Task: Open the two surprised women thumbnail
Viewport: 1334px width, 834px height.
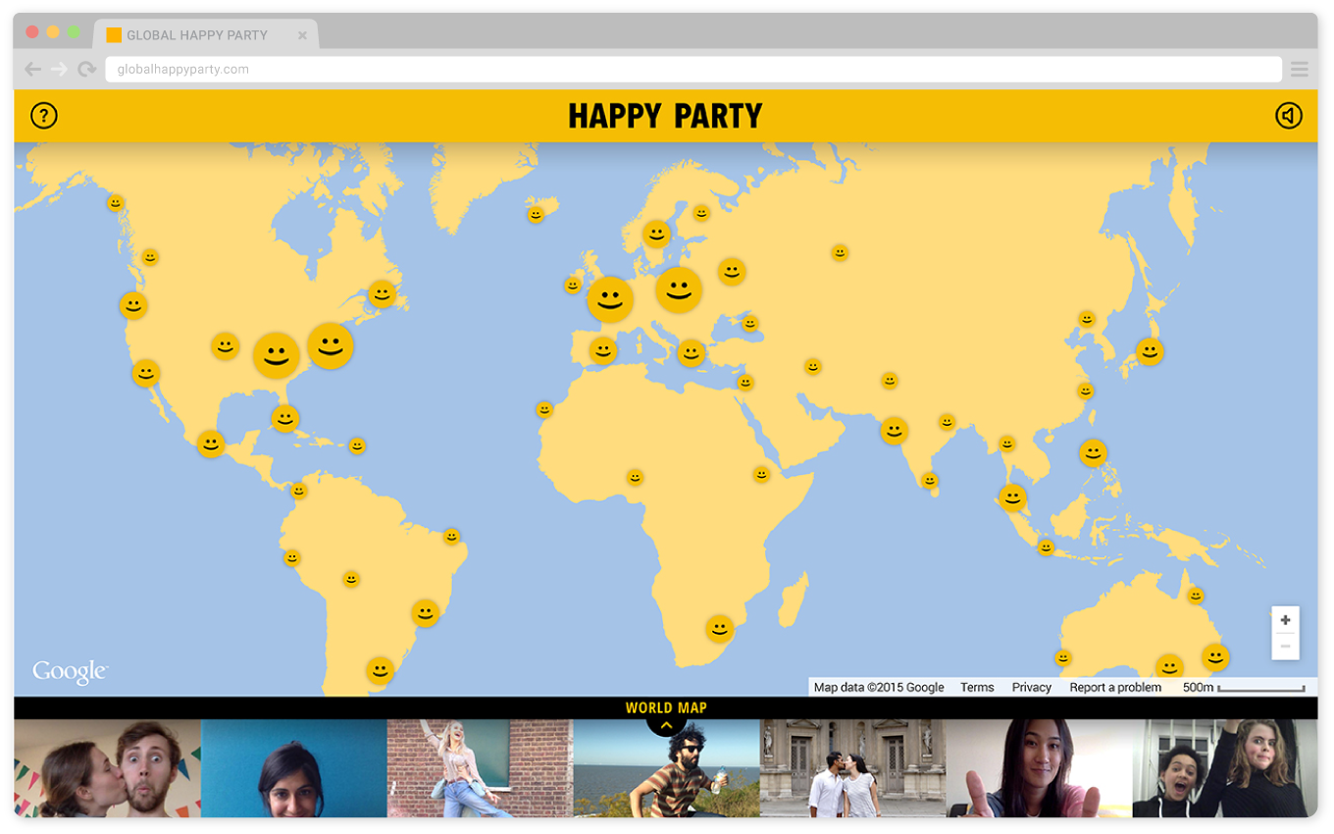Action: (x=1225, y=768)
